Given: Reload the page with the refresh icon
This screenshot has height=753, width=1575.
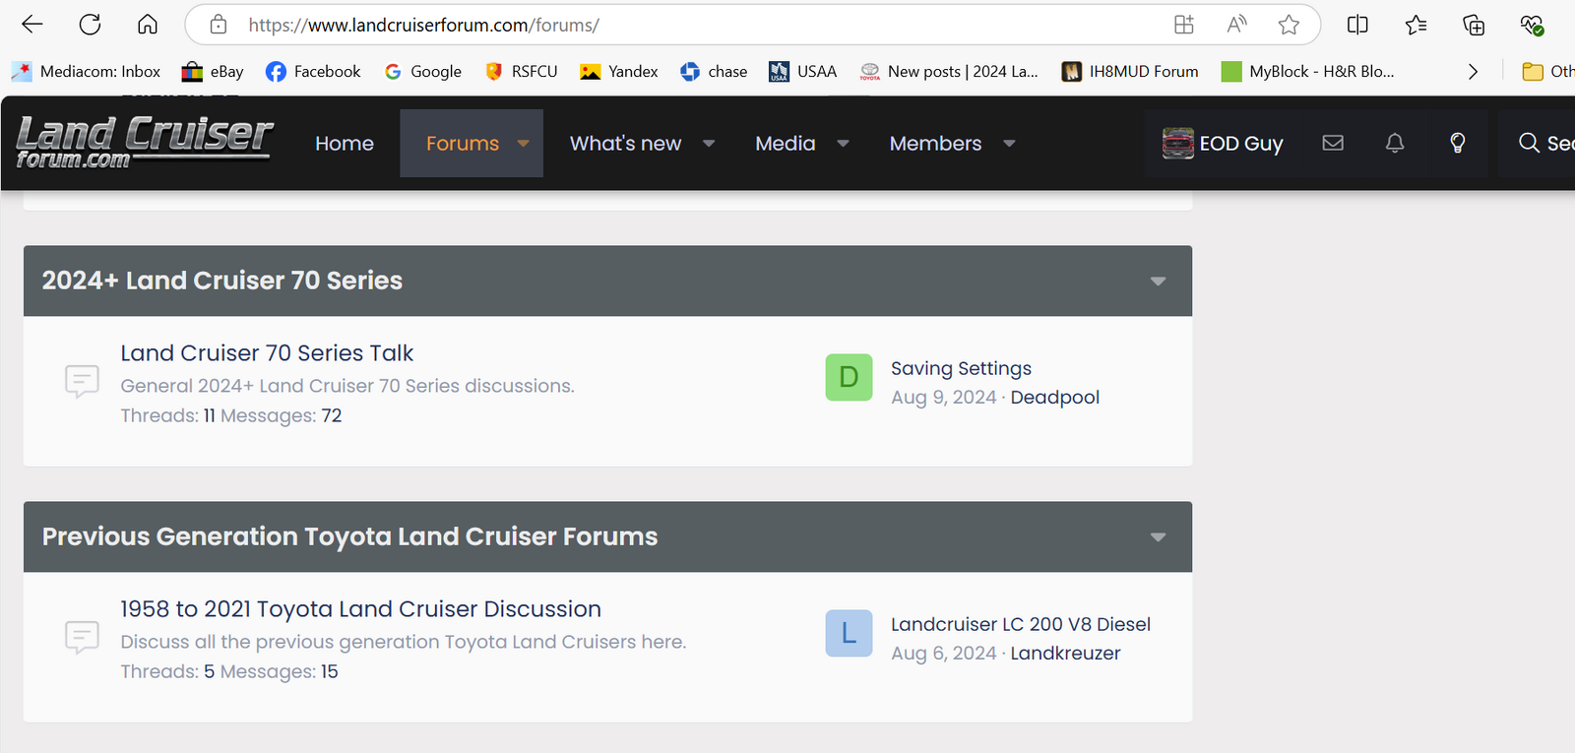Looking at the screenshot, I should [90, 25].
